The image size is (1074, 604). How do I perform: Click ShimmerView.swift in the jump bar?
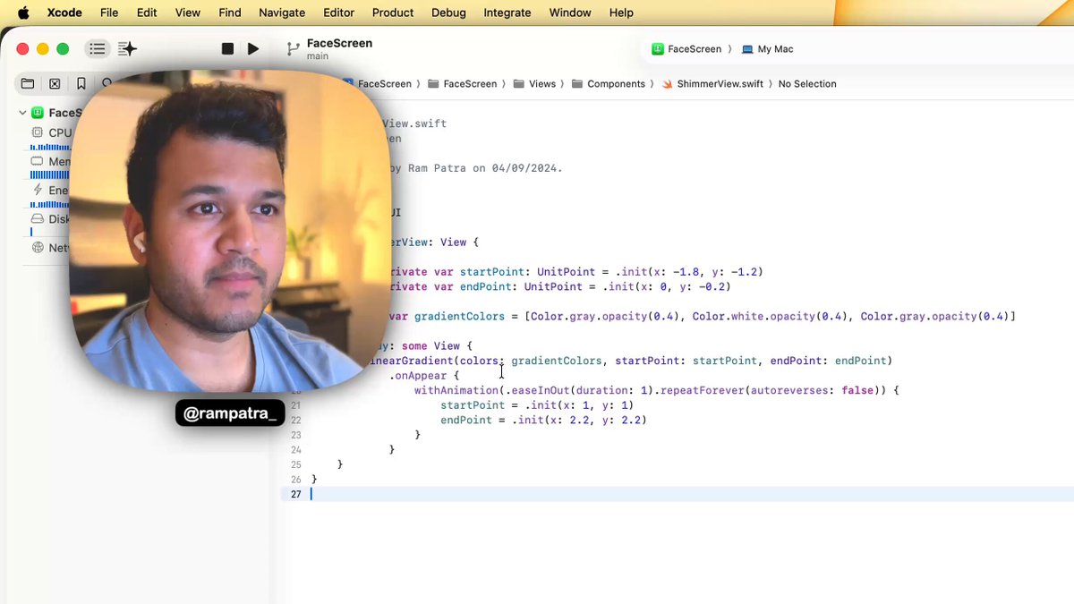point(720,84)
